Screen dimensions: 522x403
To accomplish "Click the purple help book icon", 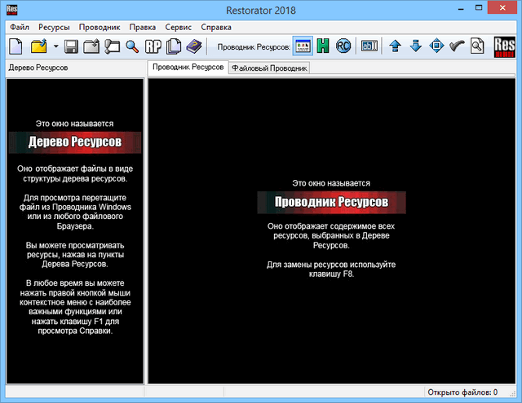I will (192, 46).
